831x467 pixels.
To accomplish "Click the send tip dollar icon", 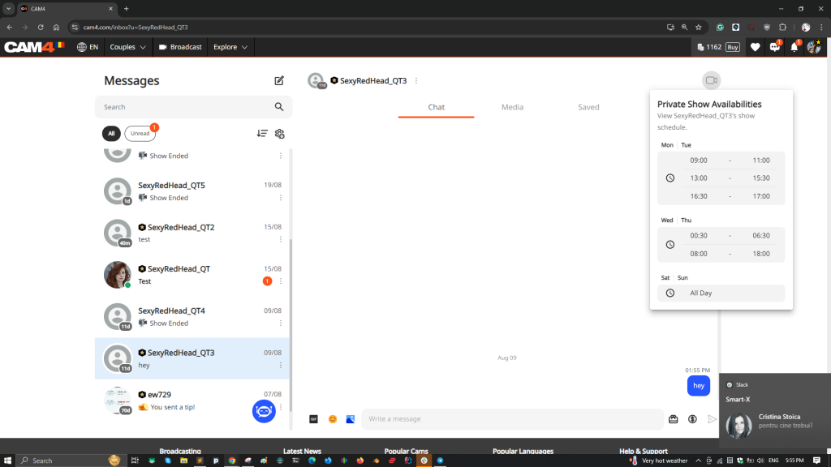I will (692, 419).
